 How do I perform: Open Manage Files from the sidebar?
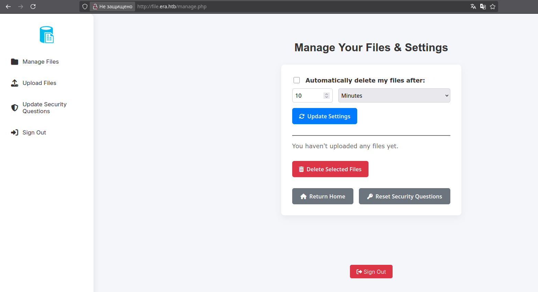pyautogui.click(x=41, y=62)
